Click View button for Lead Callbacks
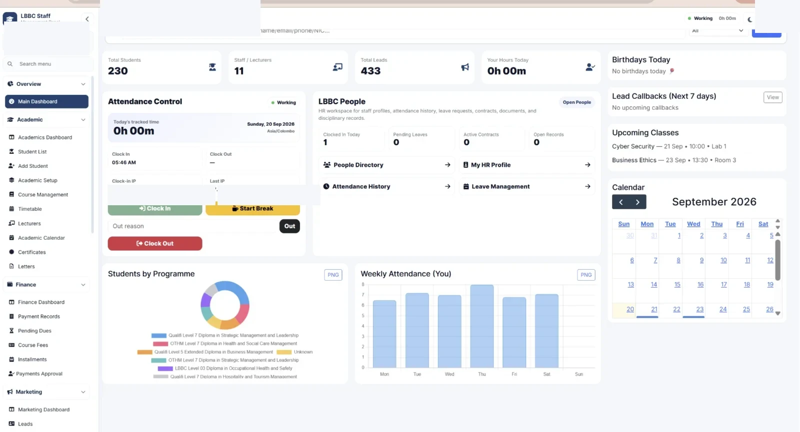Image resolution: width=800 pixels, height=432 pixels. pyautogui.click(x=773, y=97)
